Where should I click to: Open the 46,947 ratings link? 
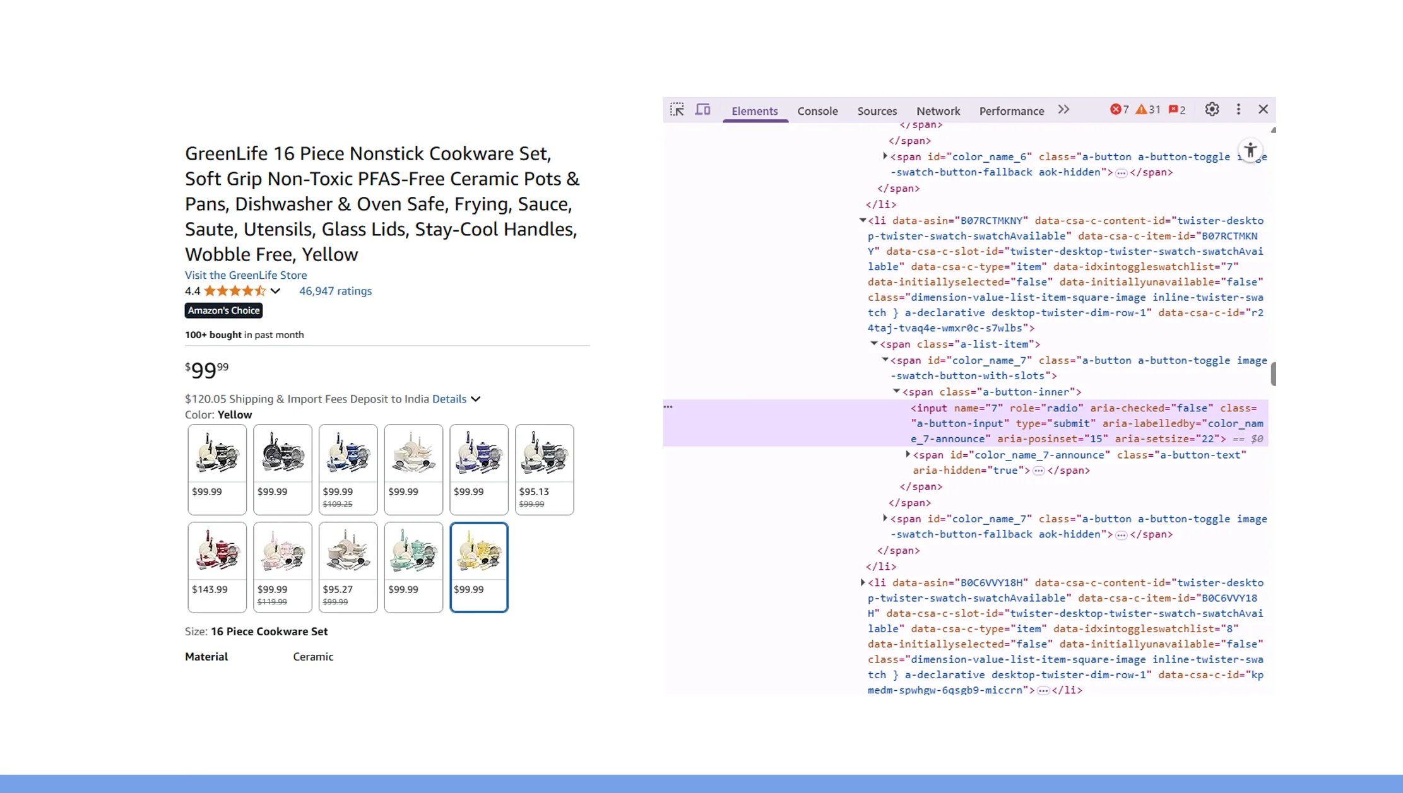point(335,291)
